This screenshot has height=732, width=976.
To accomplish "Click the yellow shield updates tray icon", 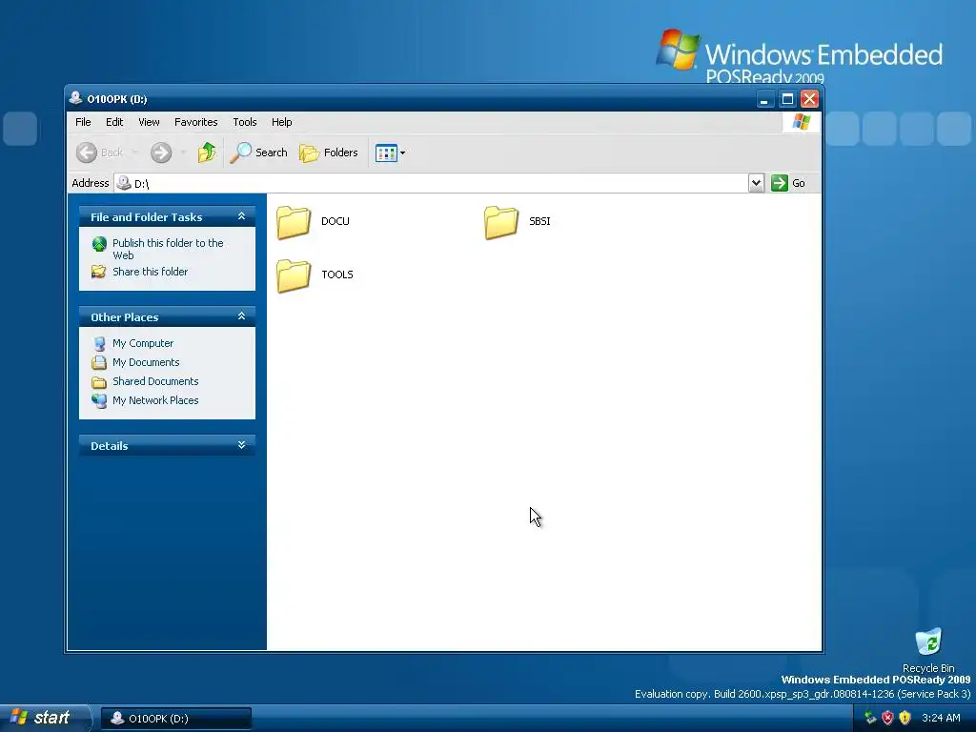I will 905,718.
